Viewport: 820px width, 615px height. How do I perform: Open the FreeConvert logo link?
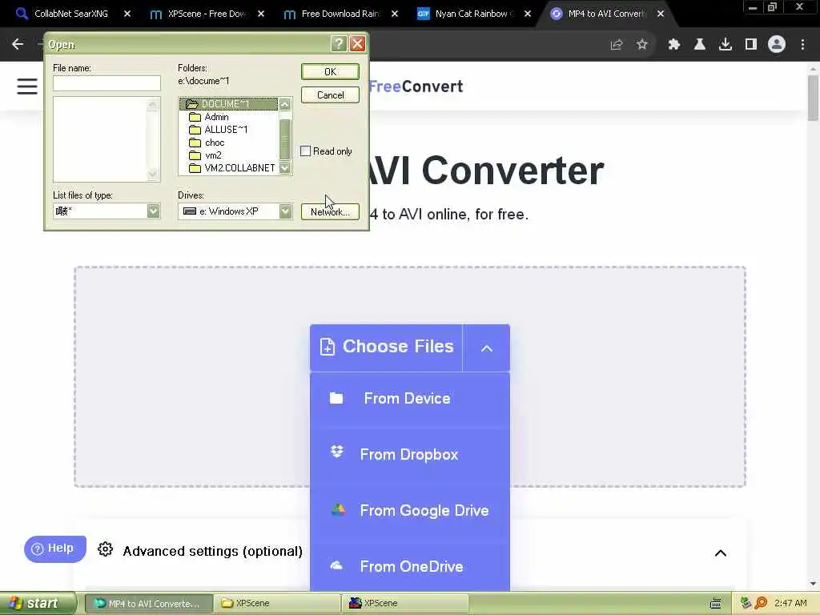tap(416, 86)
